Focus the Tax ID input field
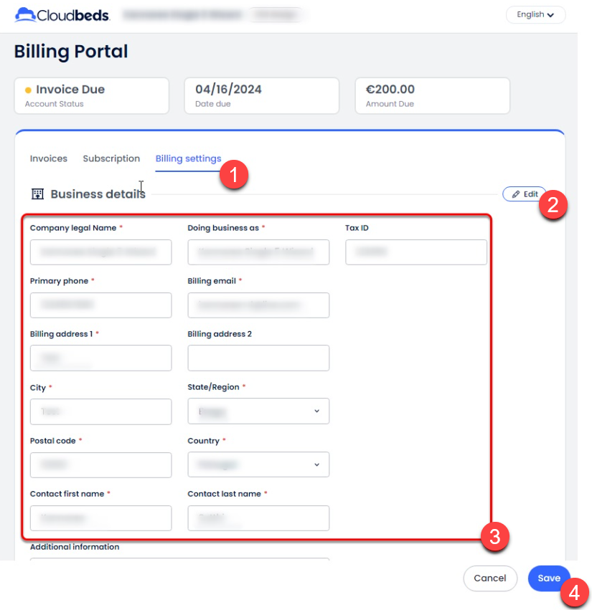 tap(415, 252)
